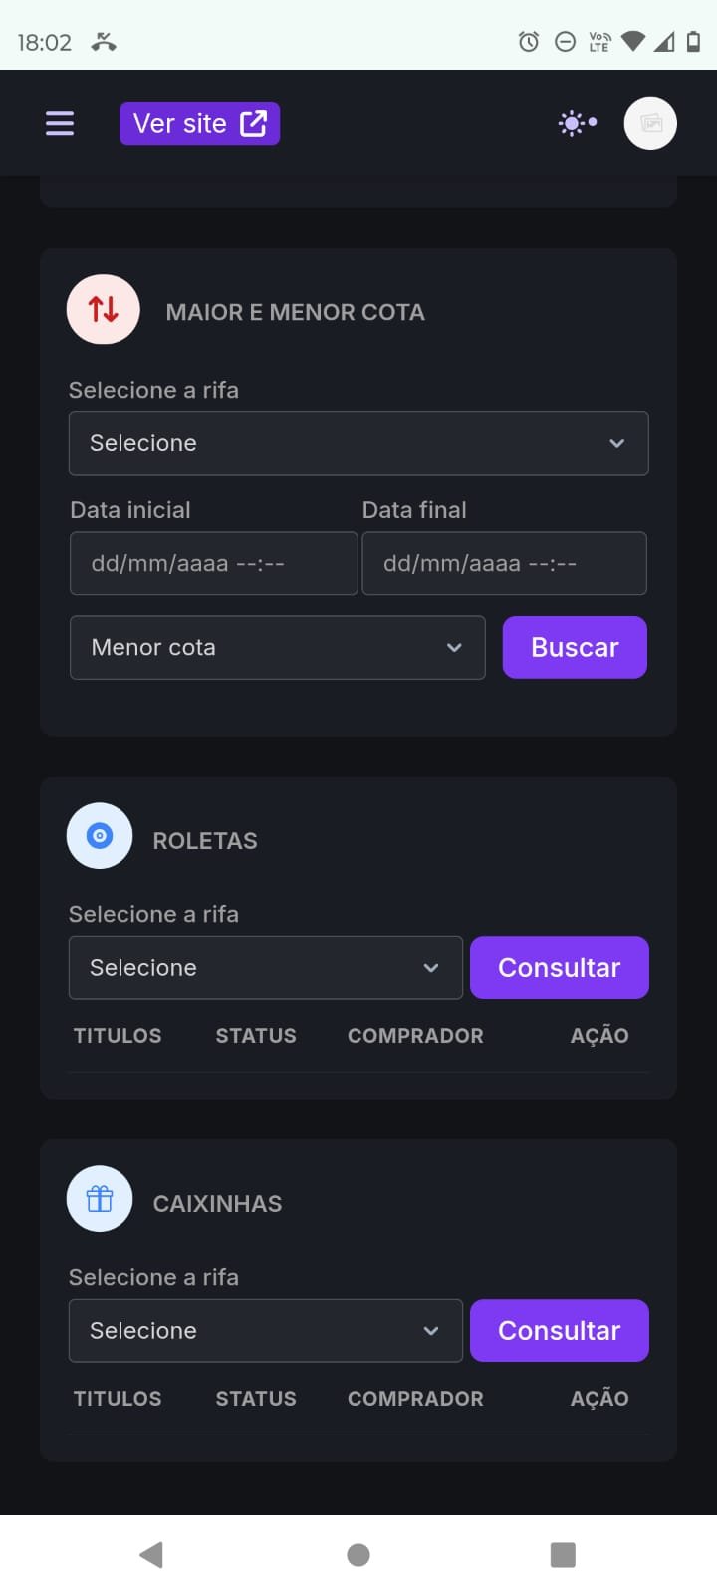
Task: Expand the rifa dropdown under Roletas
Action: [x=265, y=968]
